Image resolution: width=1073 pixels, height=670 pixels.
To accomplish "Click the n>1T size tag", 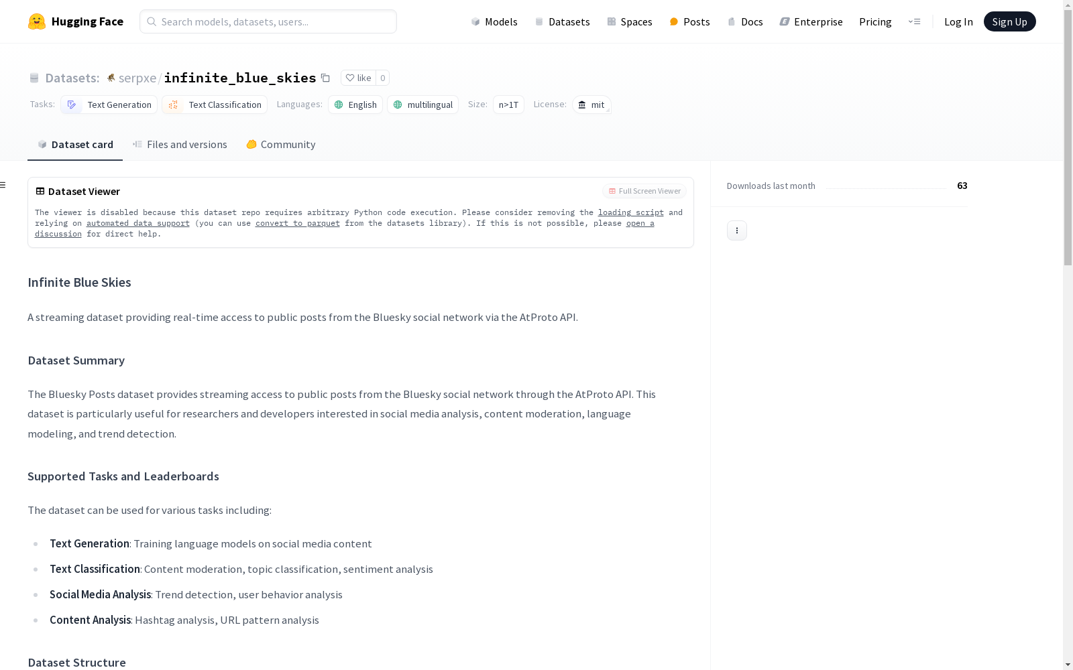I will 508,105.
